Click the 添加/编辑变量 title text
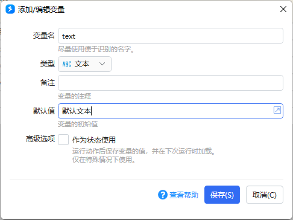The width and height of the screenshot is (293, 220). (41, 10)
